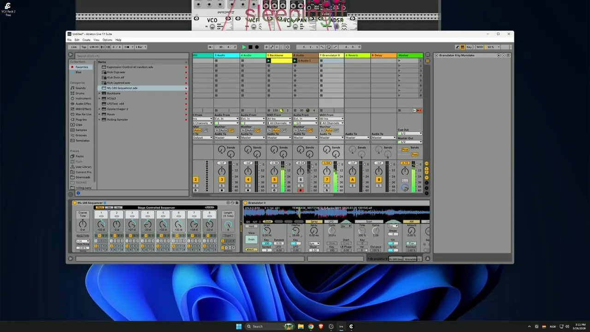590x332 pixels.
Task: Toggle the Draw Mode pencil icon
Action: (x=457, y=47)
